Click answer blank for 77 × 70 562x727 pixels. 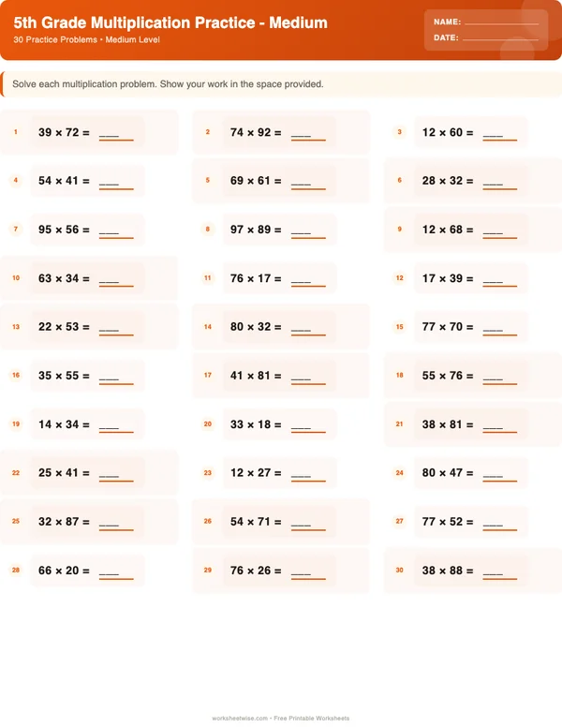(499, 328)
